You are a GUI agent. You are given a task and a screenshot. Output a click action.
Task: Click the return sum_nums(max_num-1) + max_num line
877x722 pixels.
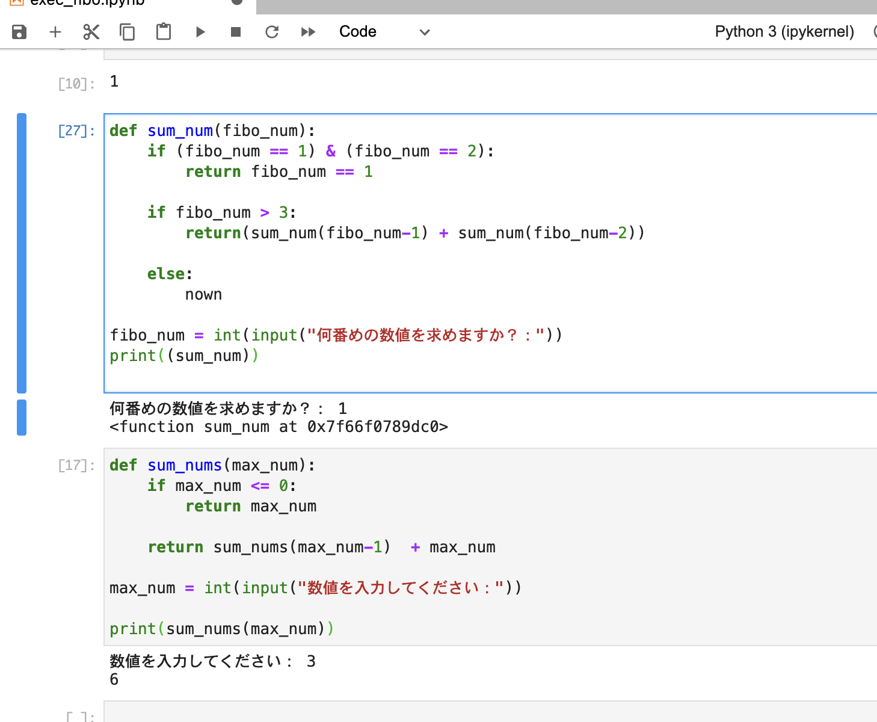pyautogui.click(x=322, y=547)
